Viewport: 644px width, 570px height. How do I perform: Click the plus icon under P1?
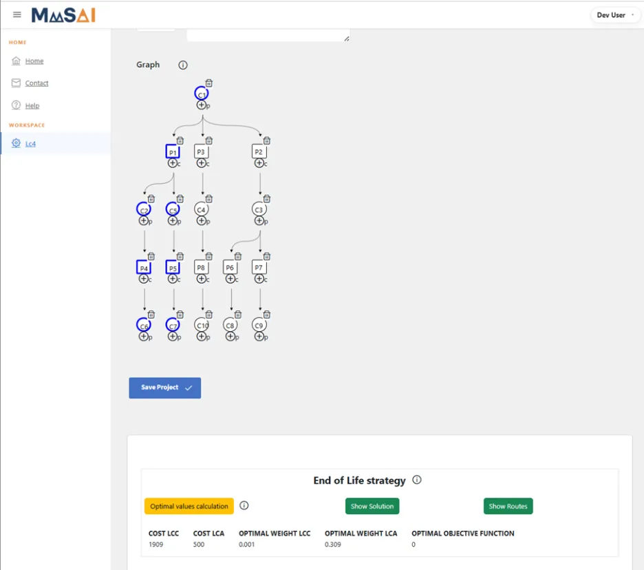(x=173, y=163)
